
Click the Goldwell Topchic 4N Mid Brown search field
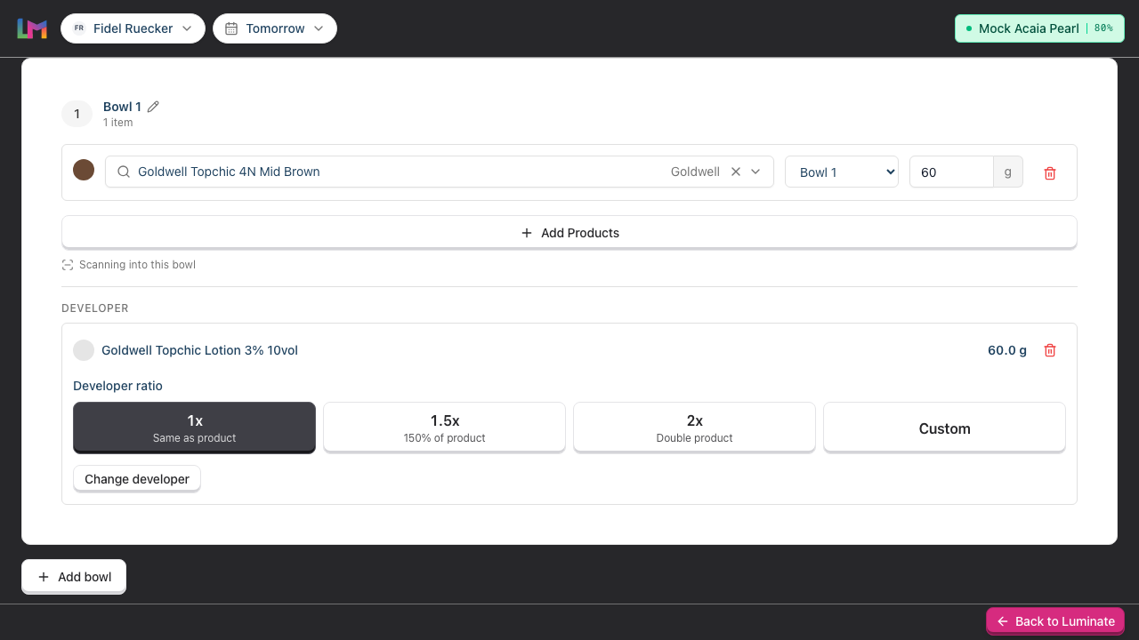pos(440,172)
